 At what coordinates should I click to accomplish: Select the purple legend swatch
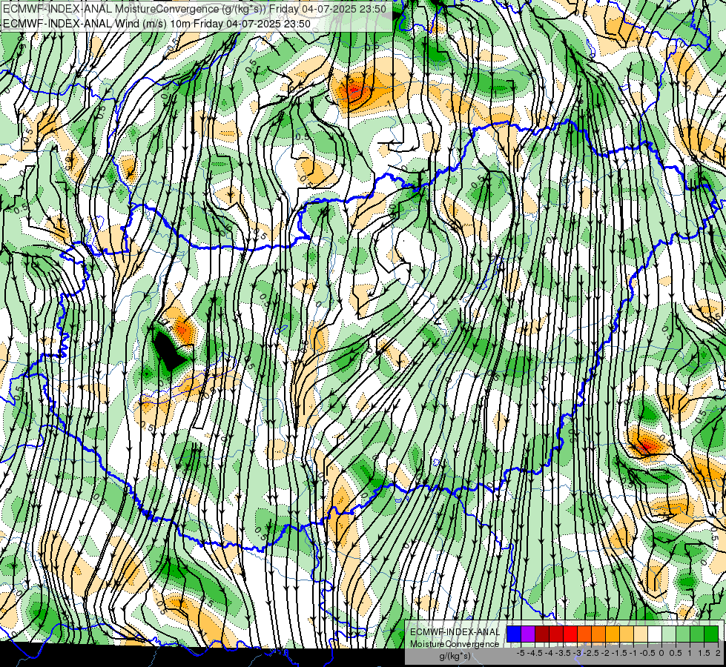[x=528, y=634]
